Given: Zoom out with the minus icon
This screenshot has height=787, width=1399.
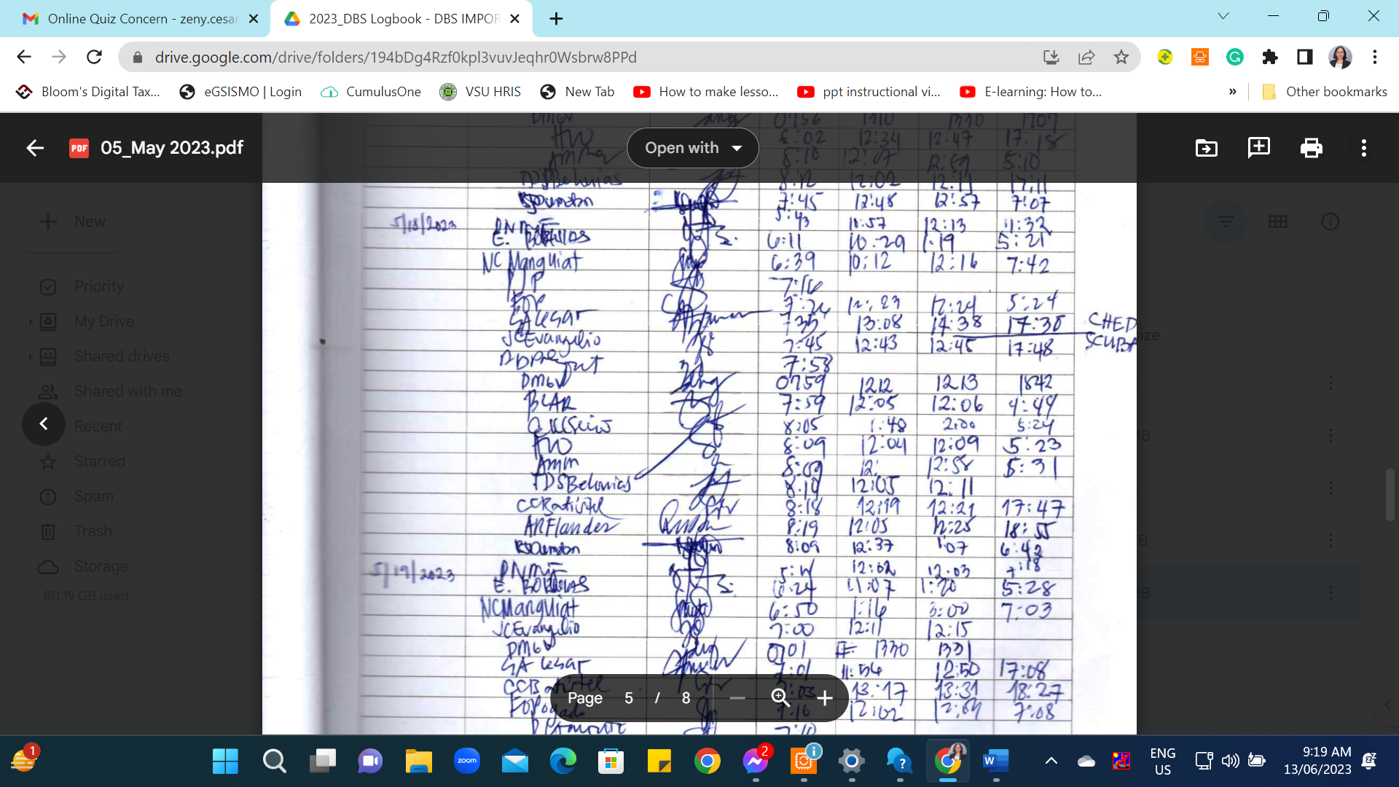Looking at the screenshot, I should (x=737, y=698).
